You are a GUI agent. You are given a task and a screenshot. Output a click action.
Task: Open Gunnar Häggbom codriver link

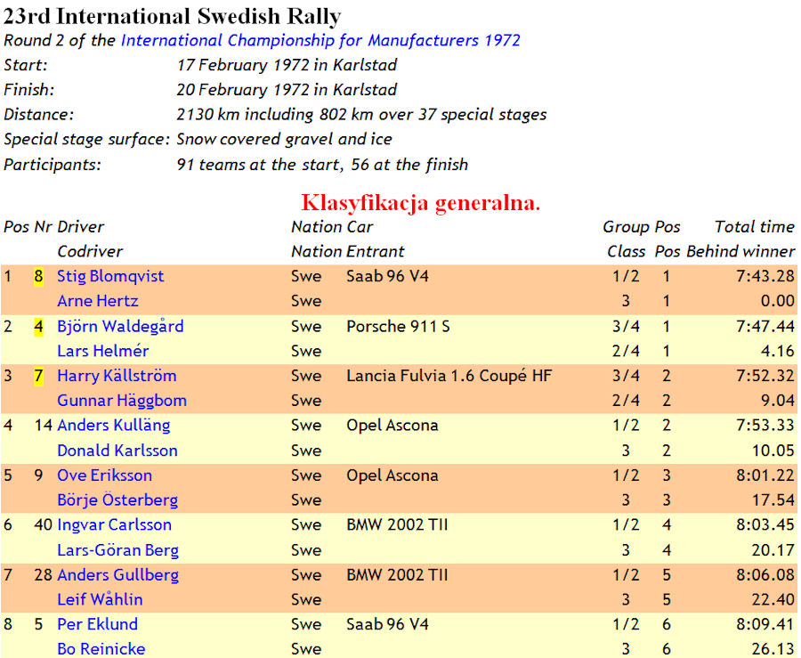click(x=122, y=401)
